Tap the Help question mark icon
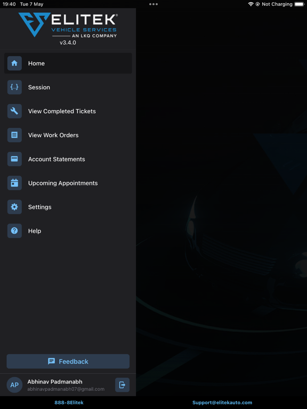The height and width of the screenshot is (409, 307). (x=14, y=231)
